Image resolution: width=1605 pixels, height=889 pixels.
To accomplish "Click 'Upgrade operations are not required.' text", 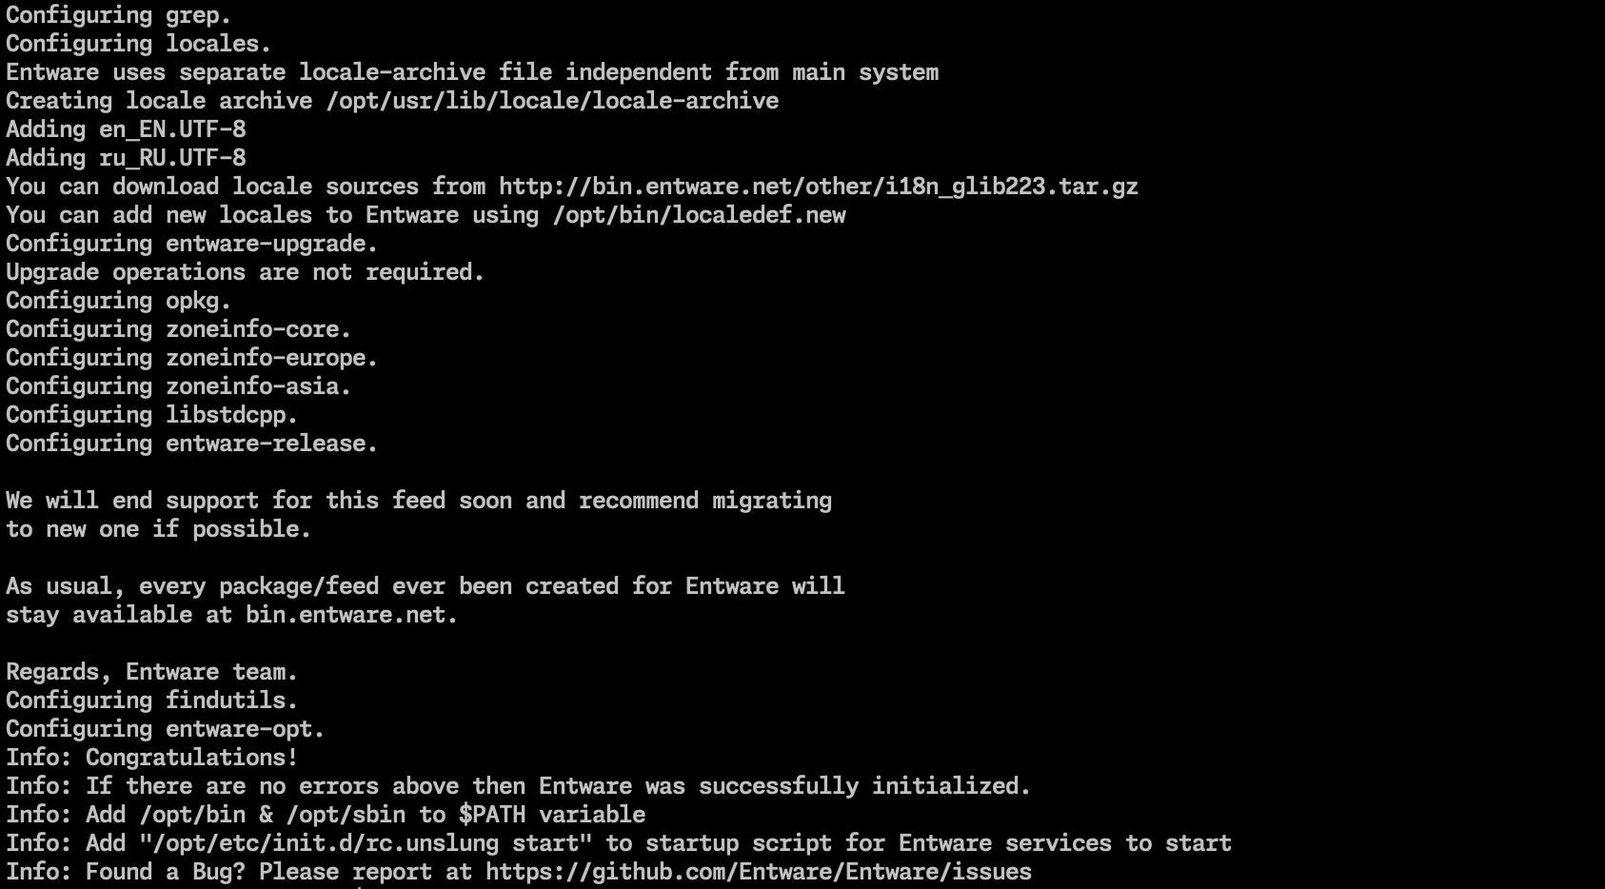I will (246, 272).
